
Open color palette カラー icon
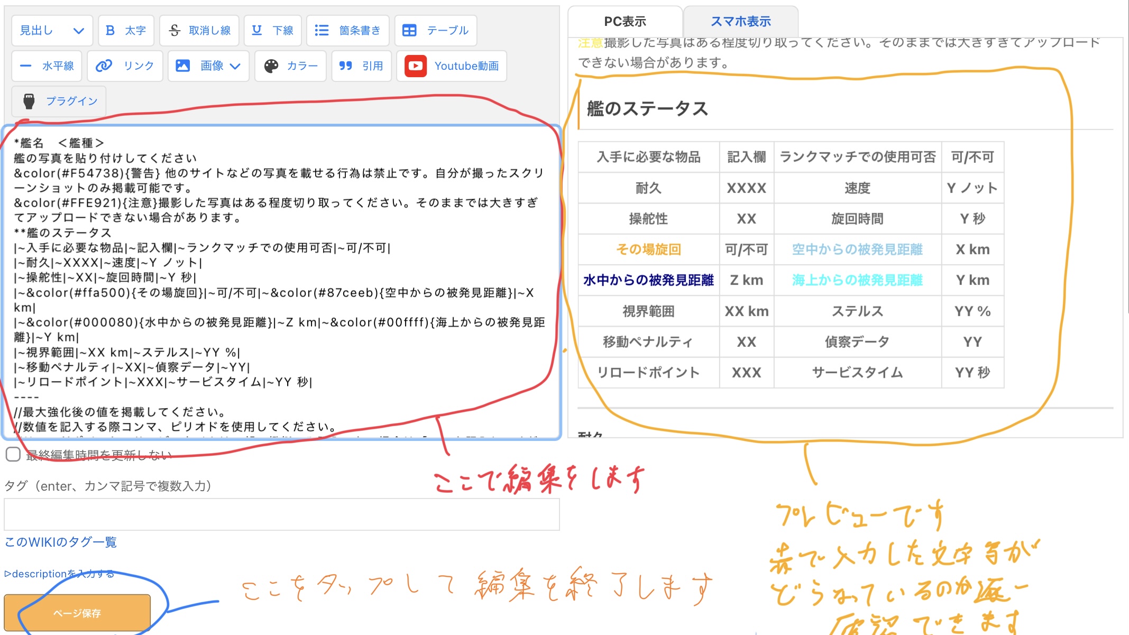point(271,66)
